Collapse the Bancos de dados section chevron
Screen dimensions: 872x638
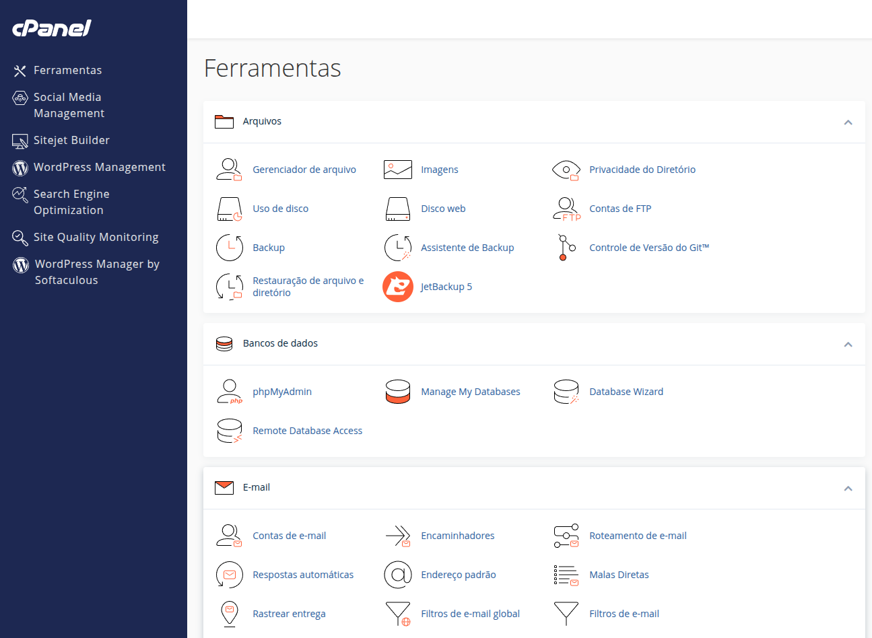[848, 344]
